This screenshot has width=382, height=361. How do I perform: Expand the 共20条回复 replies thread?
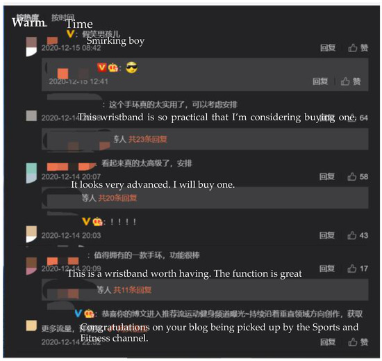(x=117, y=198)
